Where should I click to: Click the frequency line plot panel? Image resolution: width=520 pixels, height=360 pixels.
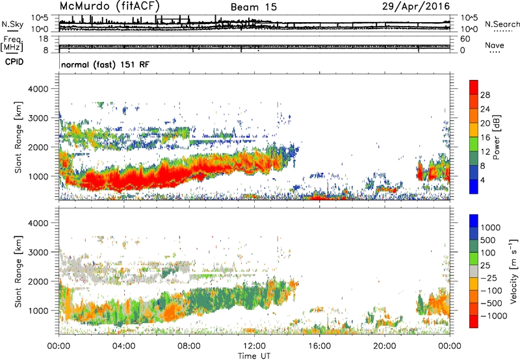tap(254, 44)
